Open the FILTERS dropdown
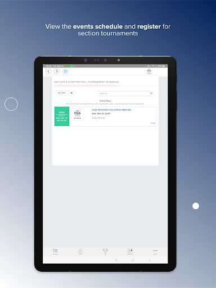The width and height of the screenshot is (216, 288). tap(65, 93)
